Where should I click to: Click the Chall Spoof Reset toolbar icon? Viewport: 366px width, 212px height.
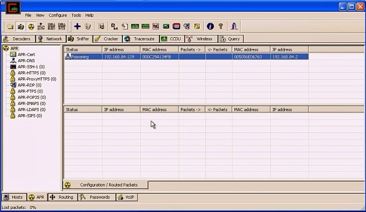pos(51,26)
